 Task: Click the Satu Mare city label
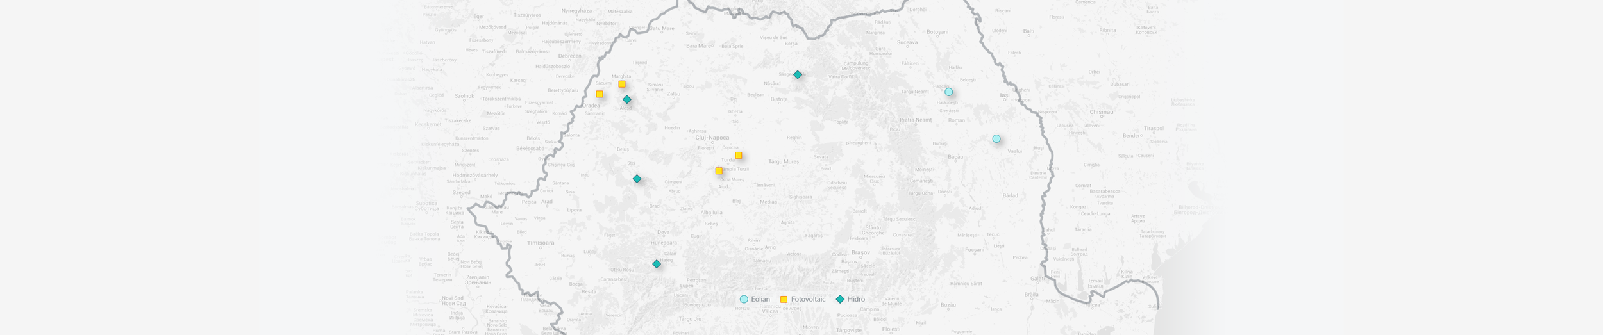(662, 28)
